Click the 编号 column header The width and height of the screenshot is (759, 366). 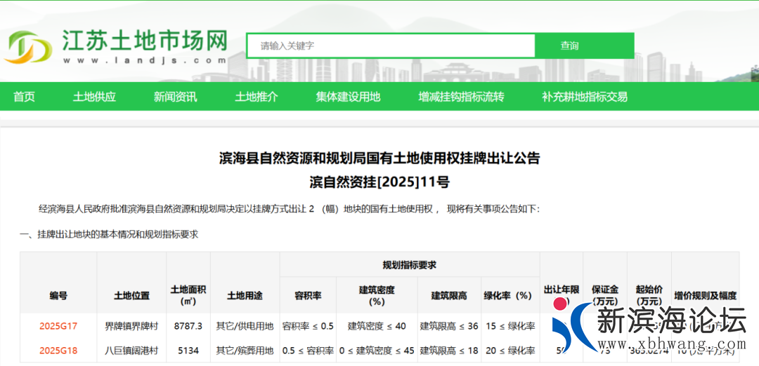(58, 295)
